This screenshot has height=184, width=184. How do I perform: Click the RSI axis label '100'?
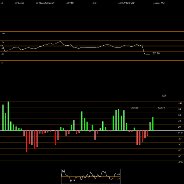click(x=3, y=33)
